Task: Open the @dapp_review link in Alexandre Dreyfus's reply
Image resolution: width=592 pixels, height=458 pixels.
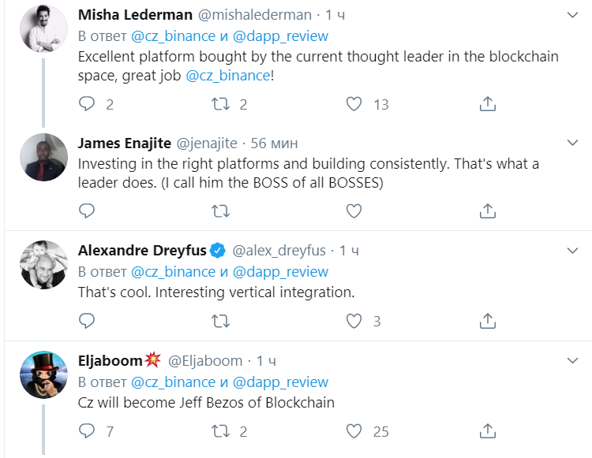Action: pos(280,272)
